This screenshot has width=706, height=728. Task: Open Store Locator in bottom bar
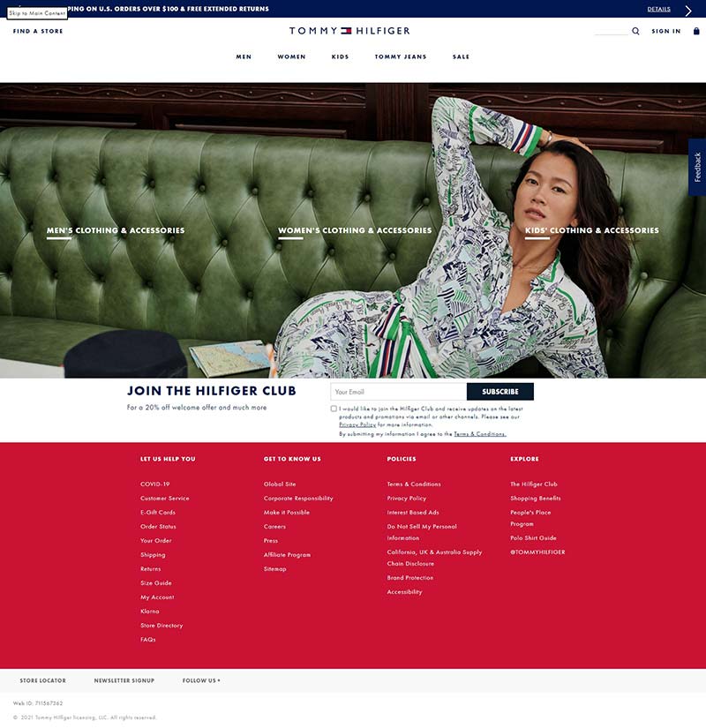[42, 680]
